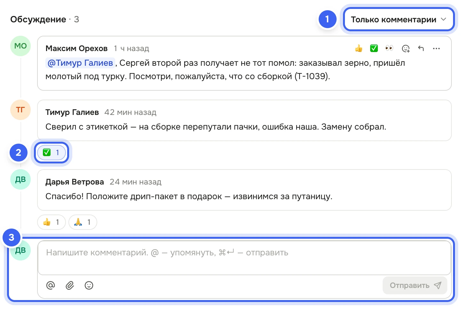462x309 pixels.
Task: Click comment text «Сверил с этикеткой»
Action: tap(87, 127)
